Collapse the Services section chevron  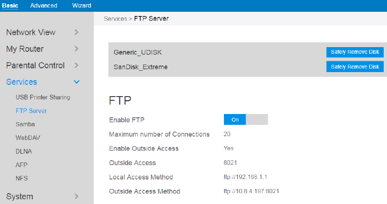pyautogui.click(x=77, y=82)
